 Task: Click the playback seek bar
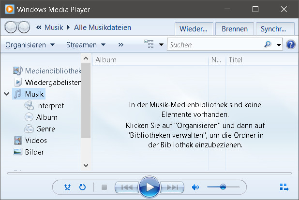point(149,173)
